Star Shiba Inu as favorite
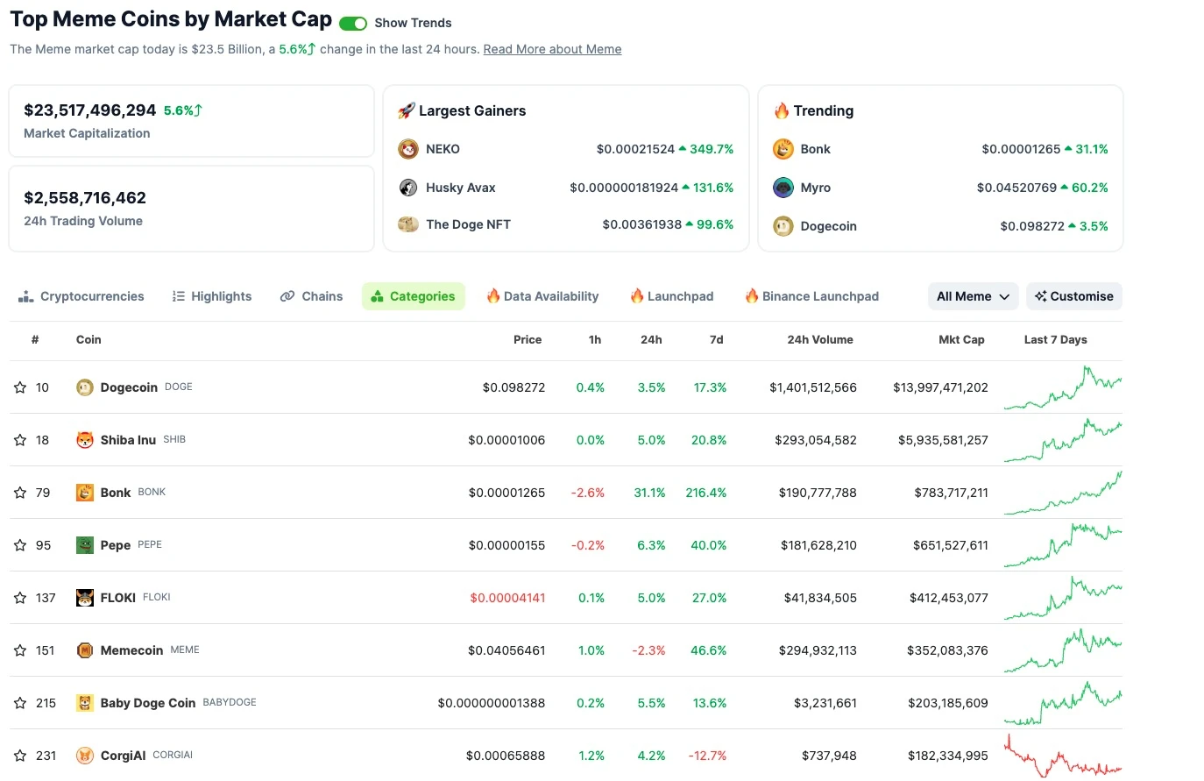The height and width of the screenshot is (781, 1204). tap(20, 440)
